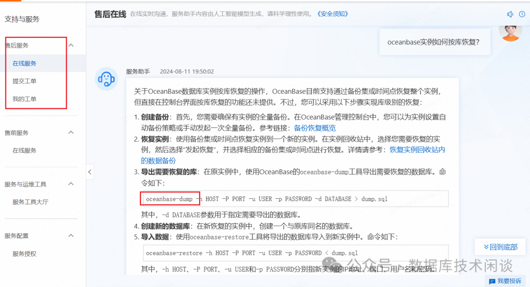Collapse the 服务配置 section
Screen dimensions: 530x287
tap(71, 236)
